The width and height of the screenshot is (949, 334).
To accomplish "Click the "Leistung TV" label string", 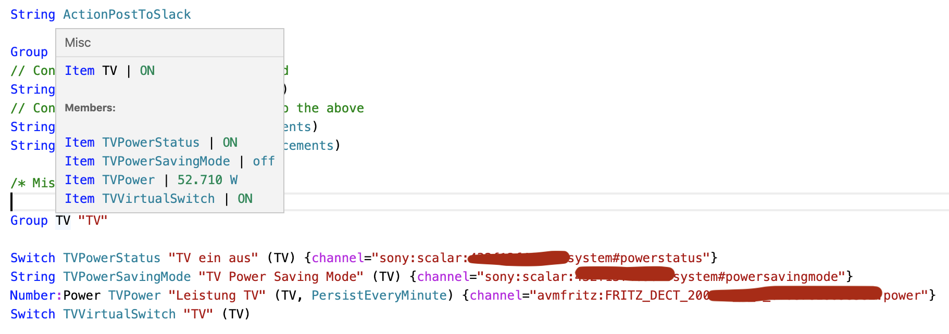I will [217, 296].
